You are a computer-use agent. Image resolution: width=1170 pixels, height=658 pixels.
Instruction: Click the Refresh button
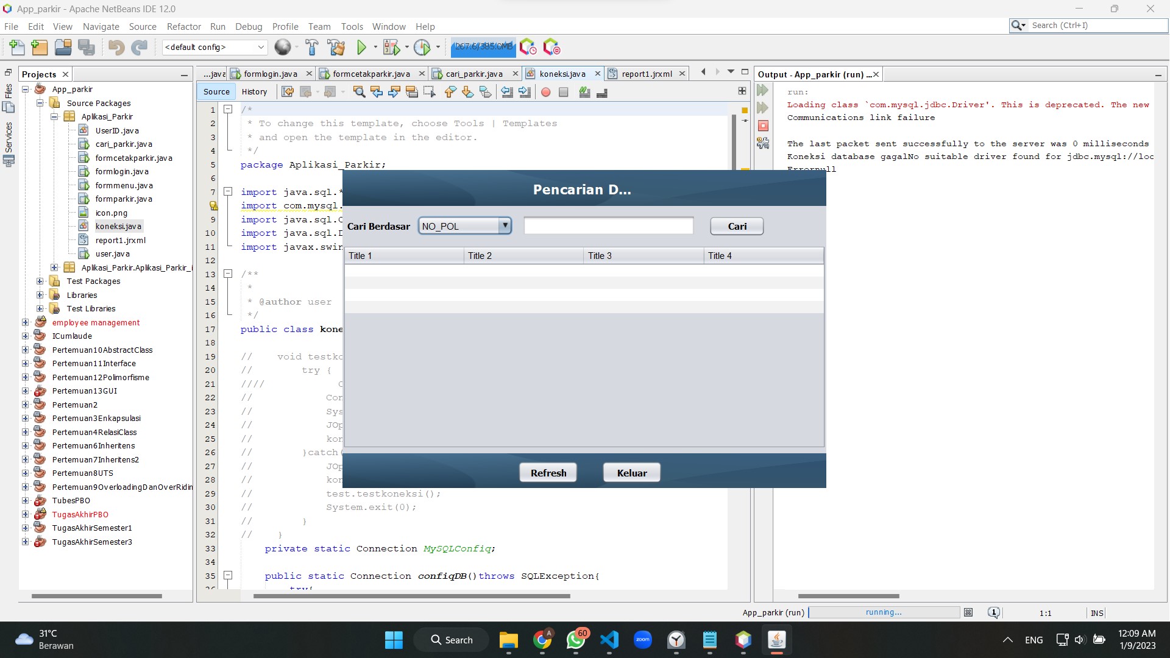click(x=548, y=473)
